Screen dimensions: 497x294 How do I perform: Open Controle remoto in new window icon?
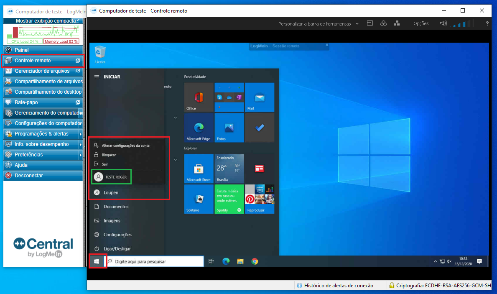(78, 61)
